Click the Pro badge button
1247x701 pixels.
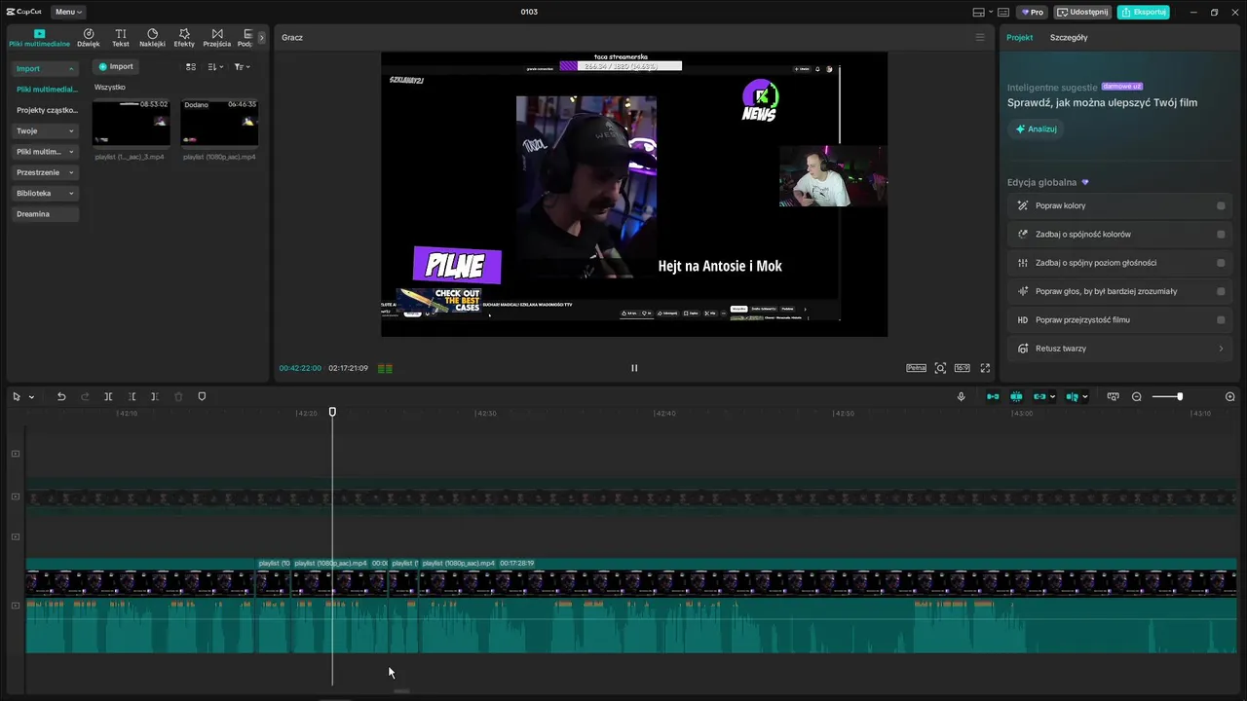[1033, 12]
